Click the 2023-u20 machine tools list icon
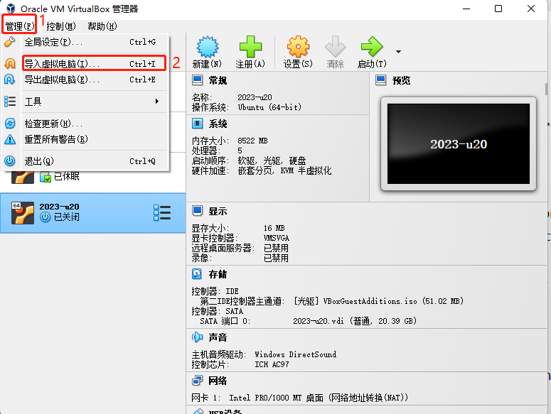The height and width of the screenshot is (414, 551). (162, 212)
